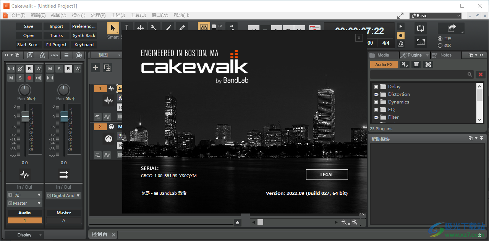Viewport: 489px width, 241px height.
Task: Click the plugin search input field
Action: pos(422,74)
